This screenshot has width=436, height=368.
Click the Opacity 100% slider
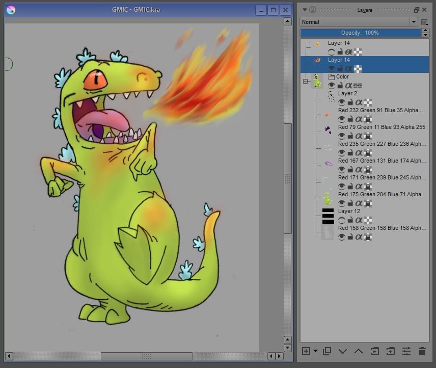coord(361,33)
